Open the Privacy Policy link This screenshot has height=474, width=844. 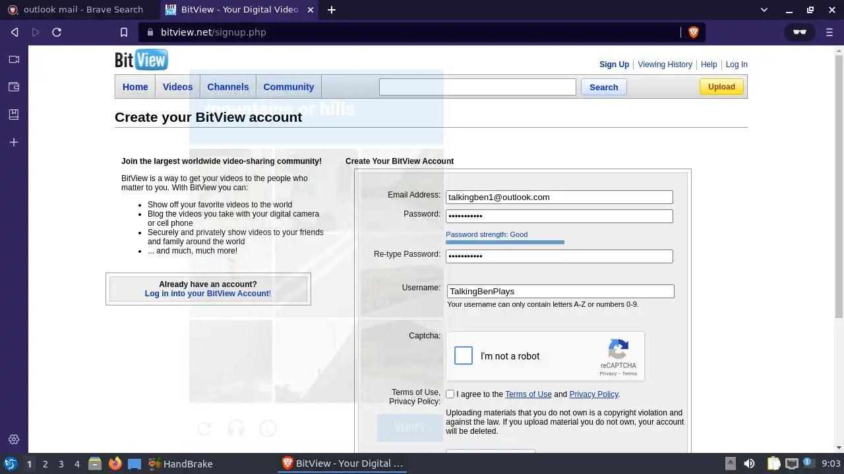593,394
